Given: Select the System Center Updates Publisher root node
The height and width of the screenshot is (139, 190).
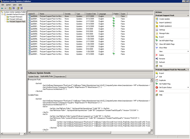Looking at the screenshot, I should tap(15, 12).
